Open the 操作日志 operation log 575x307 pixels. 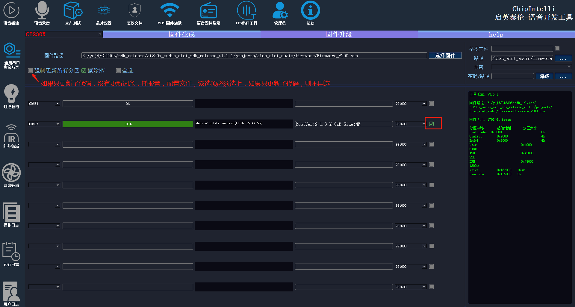pos(11,215)
